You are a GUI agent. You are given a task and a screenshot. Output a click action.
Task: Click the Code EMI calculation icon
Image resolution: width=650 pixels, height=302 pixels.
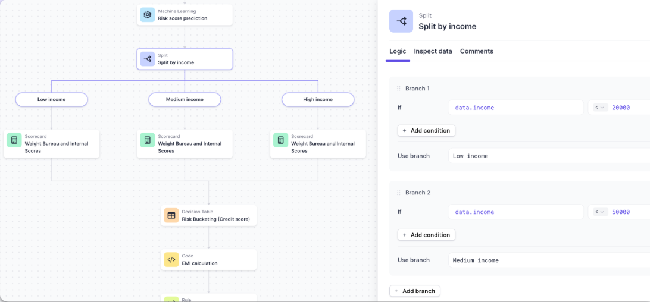tap(171, 259)
